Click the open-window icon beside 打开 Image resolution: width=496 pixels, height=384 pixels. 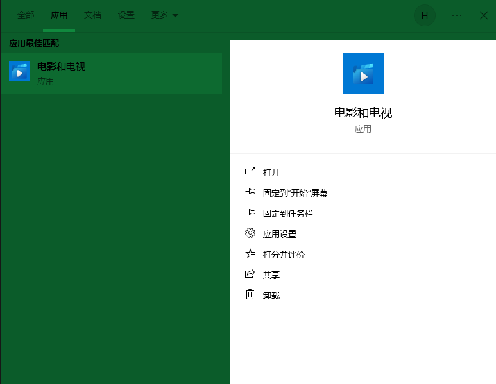point(250,171)
